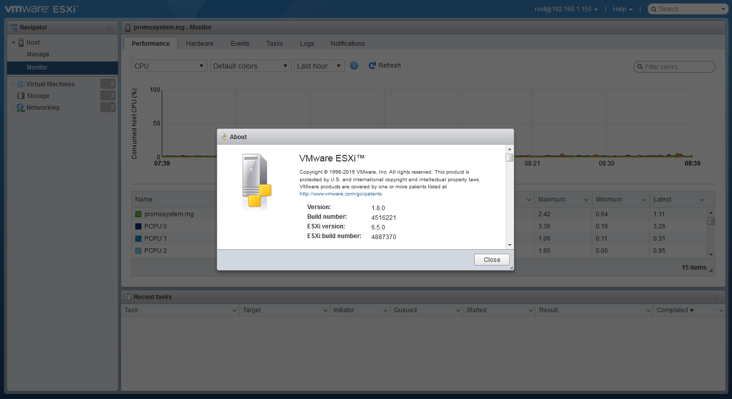Click the magnifier icon in Filter series
Screen dimensions: 732x399
[x=640, y=67]
